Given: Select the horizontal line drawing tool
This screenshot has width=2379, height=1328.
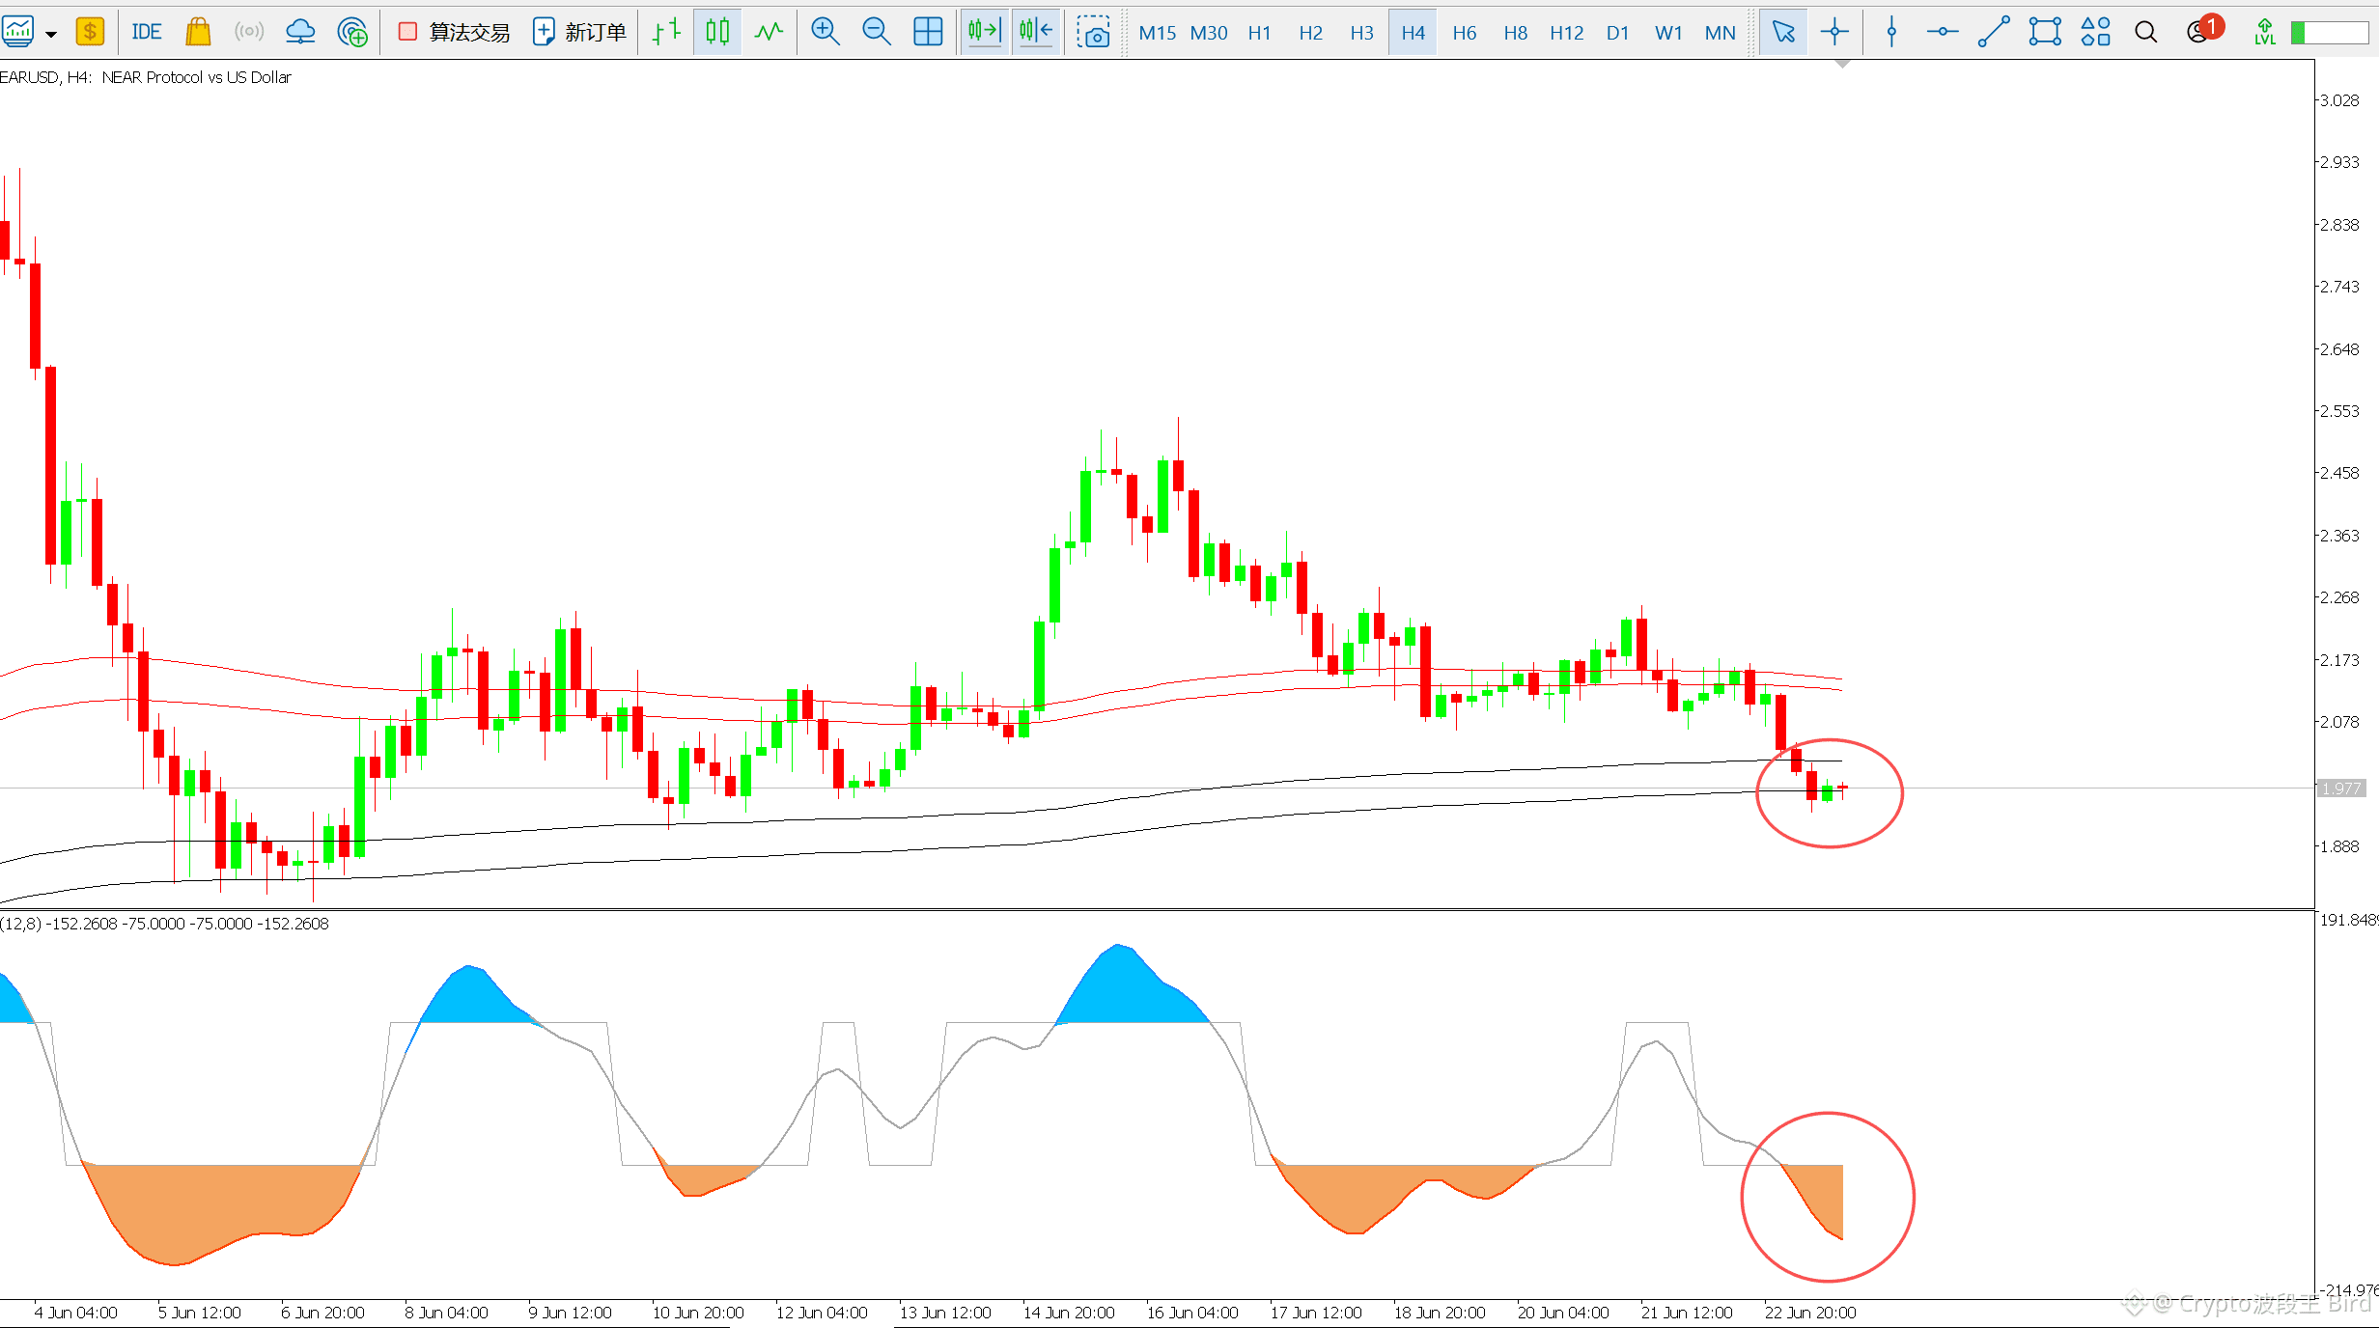Looking at the screenshot, I should (1942, 32).
